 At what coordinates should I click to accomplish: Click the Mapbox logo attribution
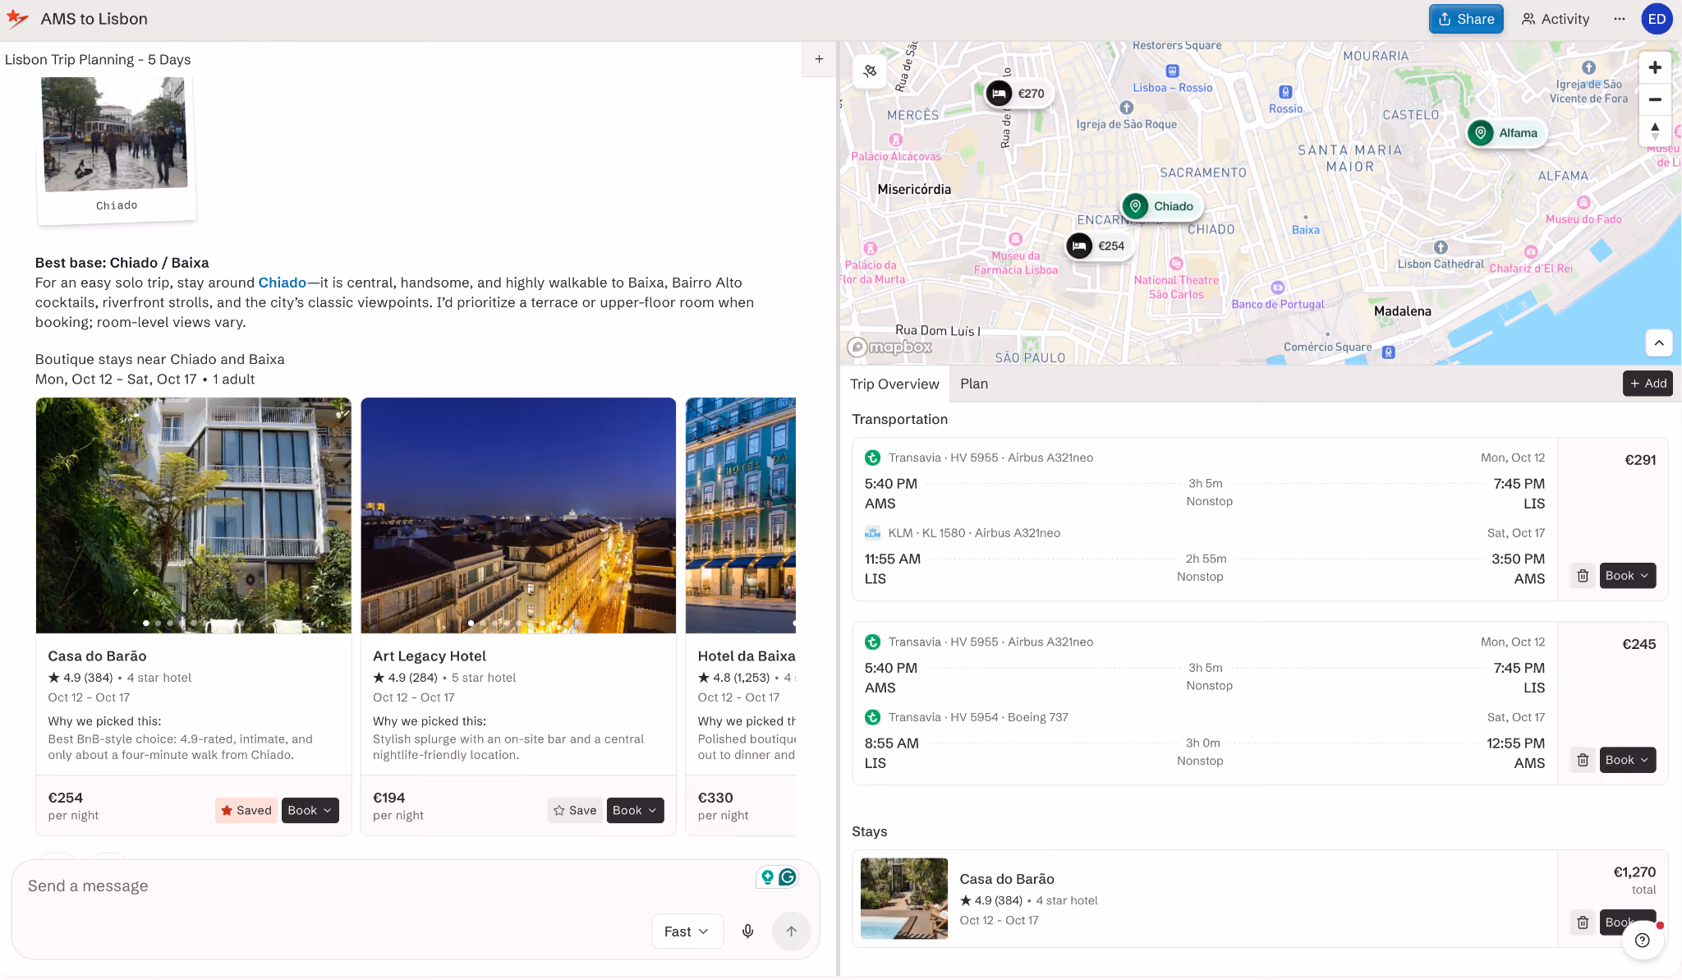(890, 347)
